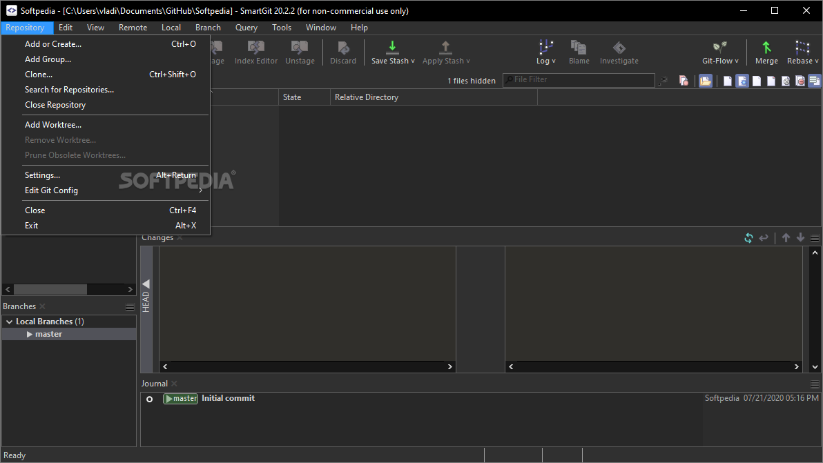Click the Investigate toolbar icon
Image resolution: width=823 pixels, height=463 pixels.
tap(619, 48)
